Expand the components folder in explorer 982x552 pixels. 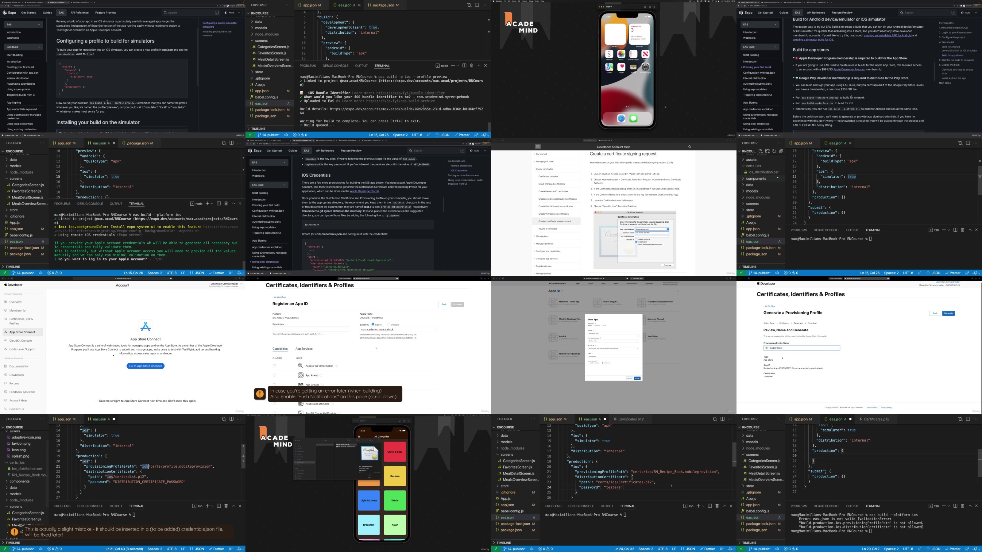(756, 179)
